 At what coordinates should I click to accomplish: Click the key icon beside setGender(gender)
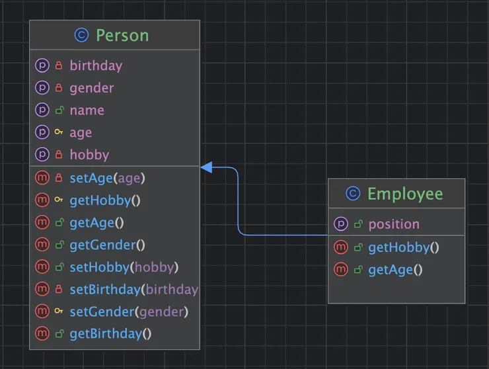click(x=59, y=311)
